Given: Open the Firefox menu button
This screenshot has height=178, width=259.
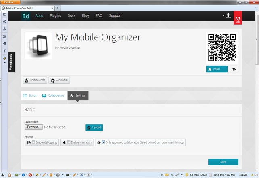Looking at the screenshot, I should [x=10, y=2].
